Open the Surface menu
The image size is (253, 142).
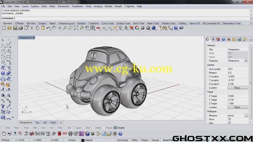pos(35,6)
